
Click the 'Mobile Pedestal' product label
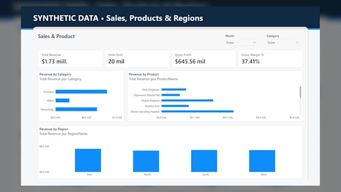coord(150,101)
